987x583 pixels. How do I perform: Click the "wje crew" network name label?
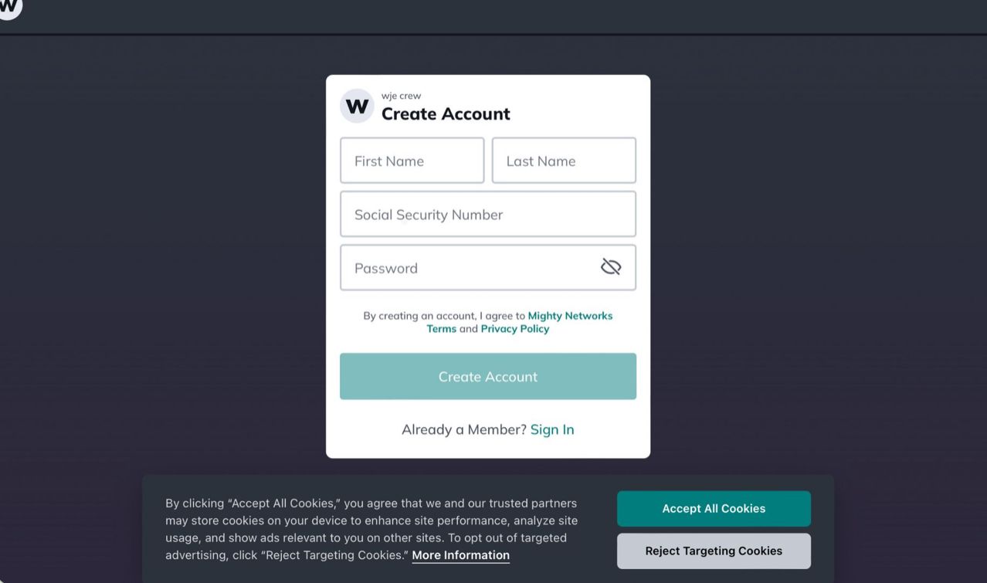point(401,96)
